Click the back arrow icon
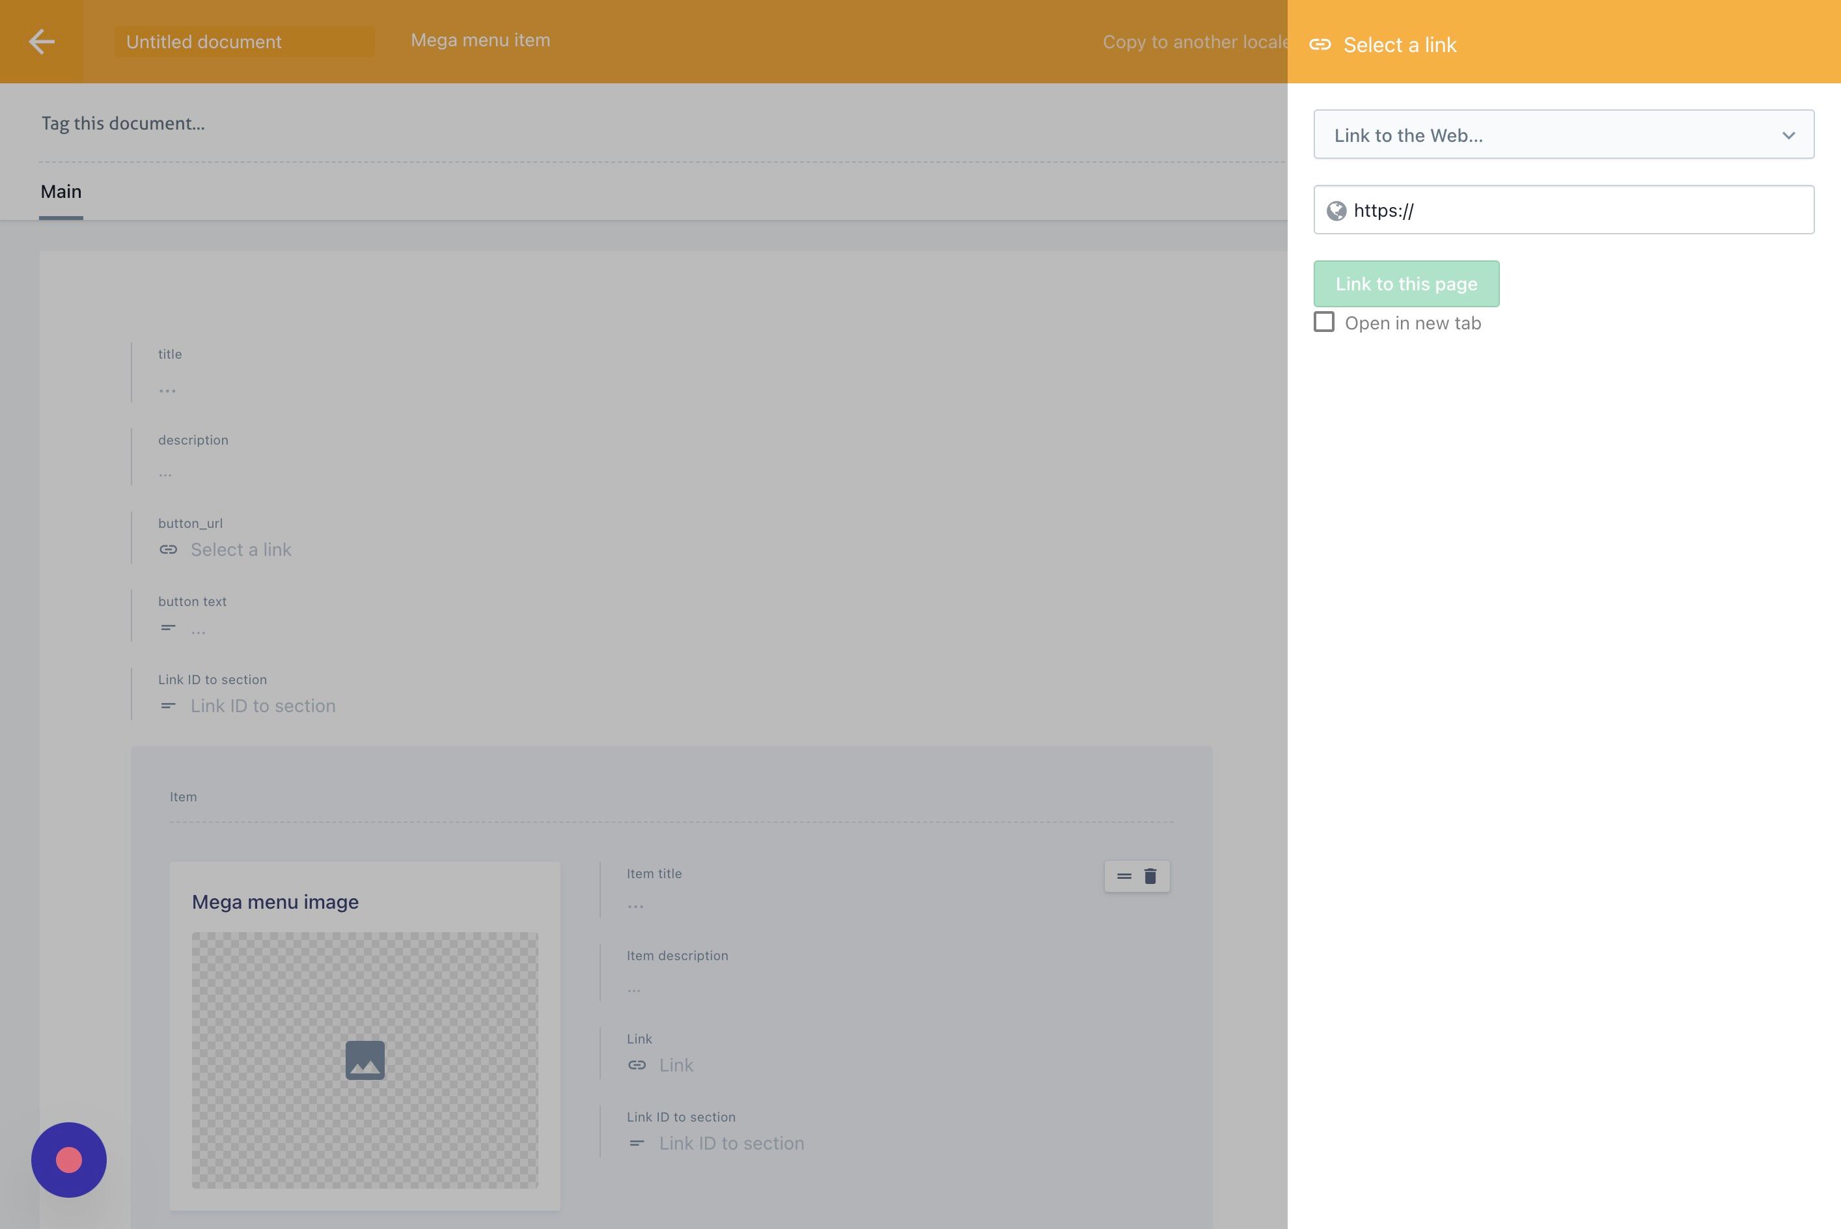Screen dimensions: 1841x1229 (x=42, y=42)
